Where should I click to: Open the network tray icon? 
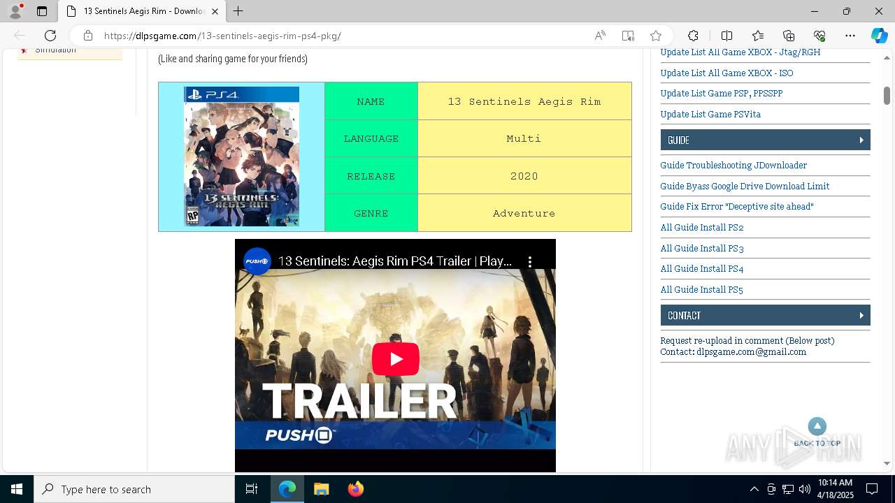click(x=788, y=489)
